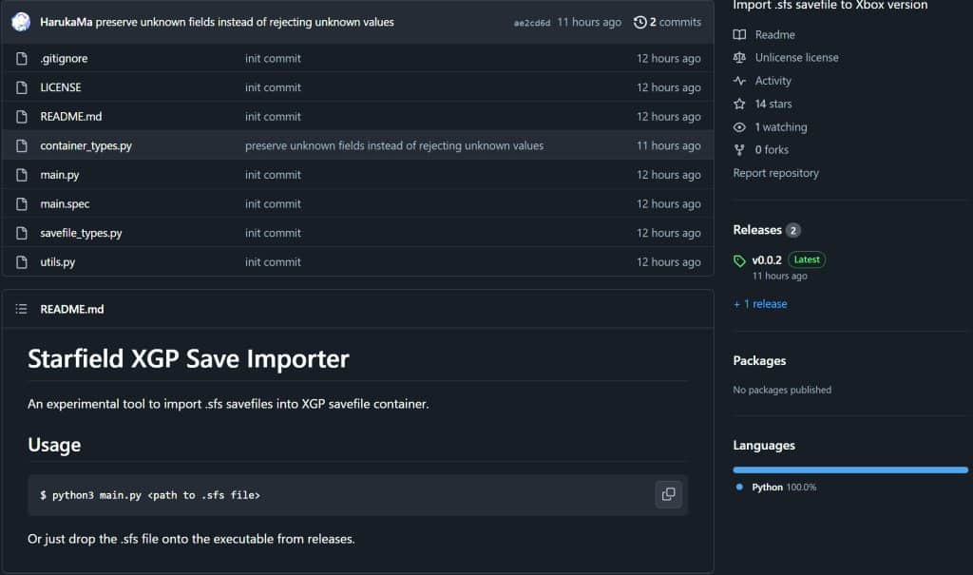
Task: Open the 14 stars link
Action: pos(773,104)
